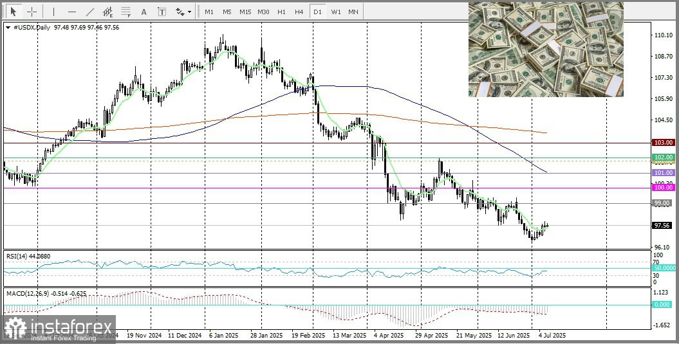Screen dimensions: 679x344
Task: Open the arrows objects dropdown
Action: pos(183,12)
